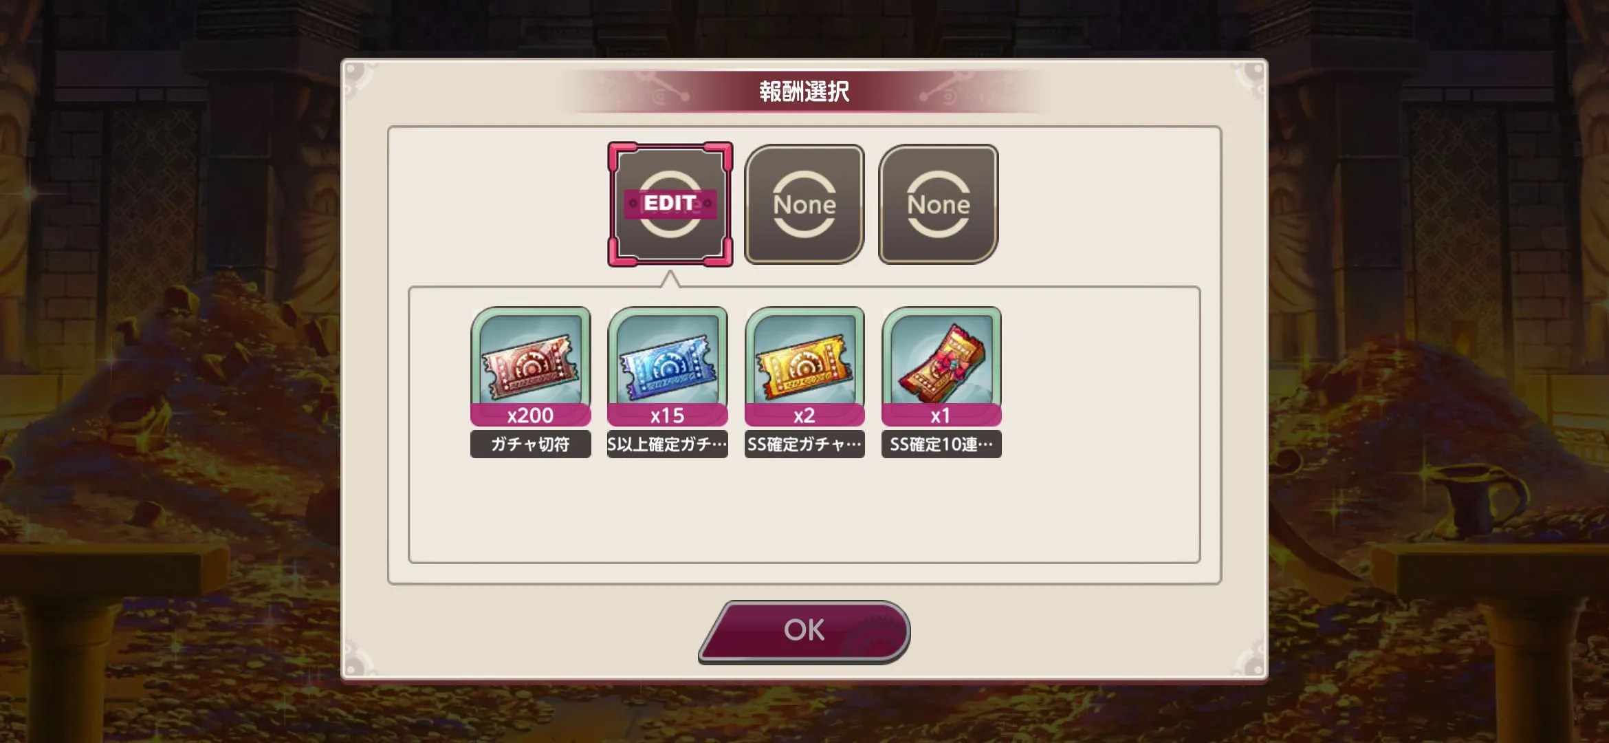Tap the x200 quantity badge
Image resolution: width=1609 pixels, height=743 pixels.
tap(530, 416)
